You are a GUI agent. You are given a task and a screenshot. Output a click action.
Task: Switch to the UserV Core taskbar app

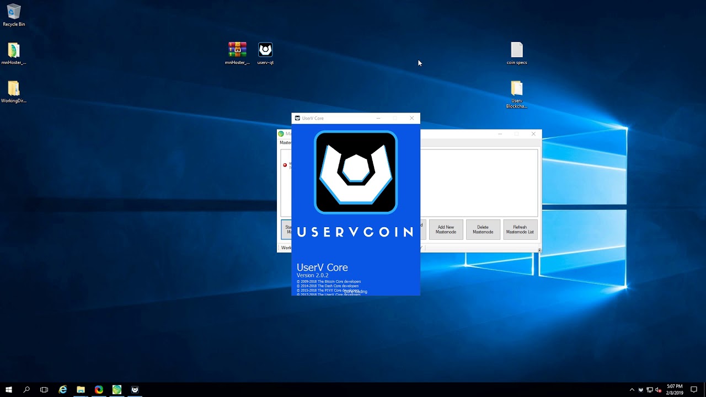[135, 389]
